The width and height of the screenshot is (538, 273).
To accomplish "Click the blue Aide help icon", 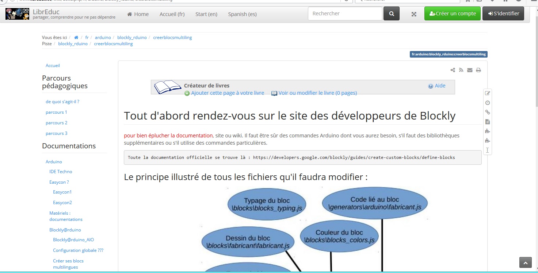I will point(431,86).
